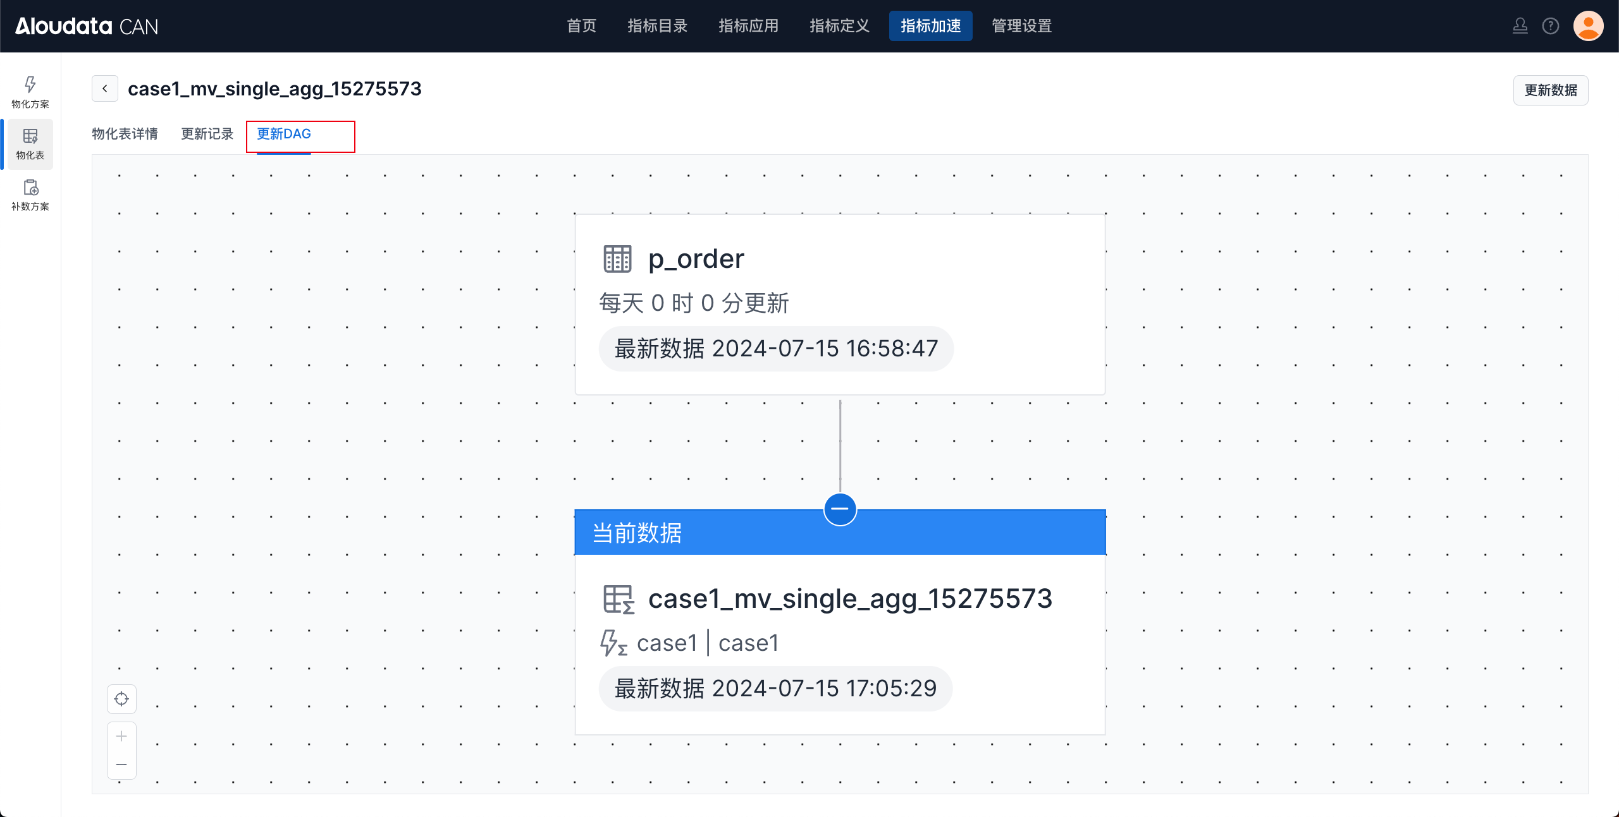Click the Aloudata CAN logo
This screenshot has width=1619, height=817.
point(87,26)
